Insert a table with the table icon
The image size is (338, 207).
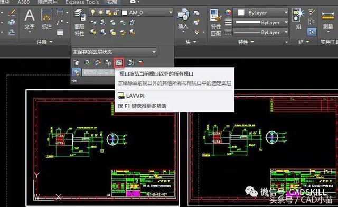(60, 32)
